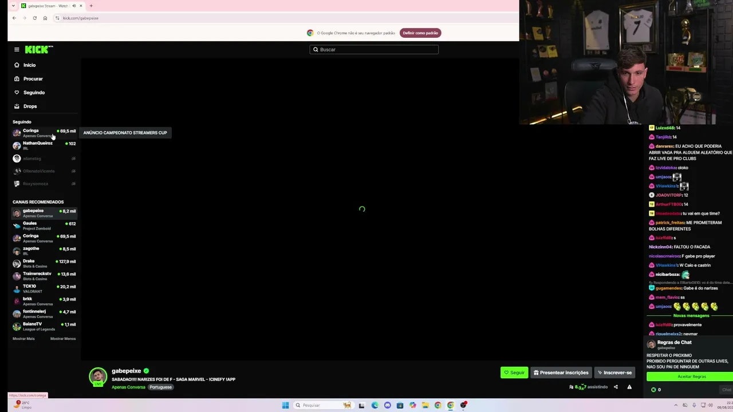This screenshot has height=412, width=733.
Task: Open the brkk recommended channel
Action: 44,301
